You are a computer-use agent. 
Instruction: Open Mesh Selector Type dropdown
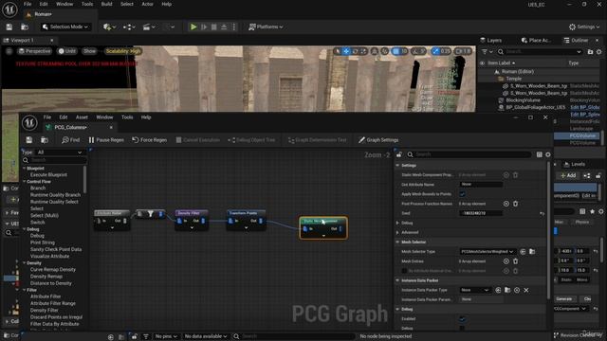pyautogui.click(x=487, y=251)
